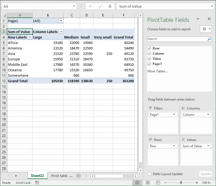Click the zoom out minus icon

(165, 183)
